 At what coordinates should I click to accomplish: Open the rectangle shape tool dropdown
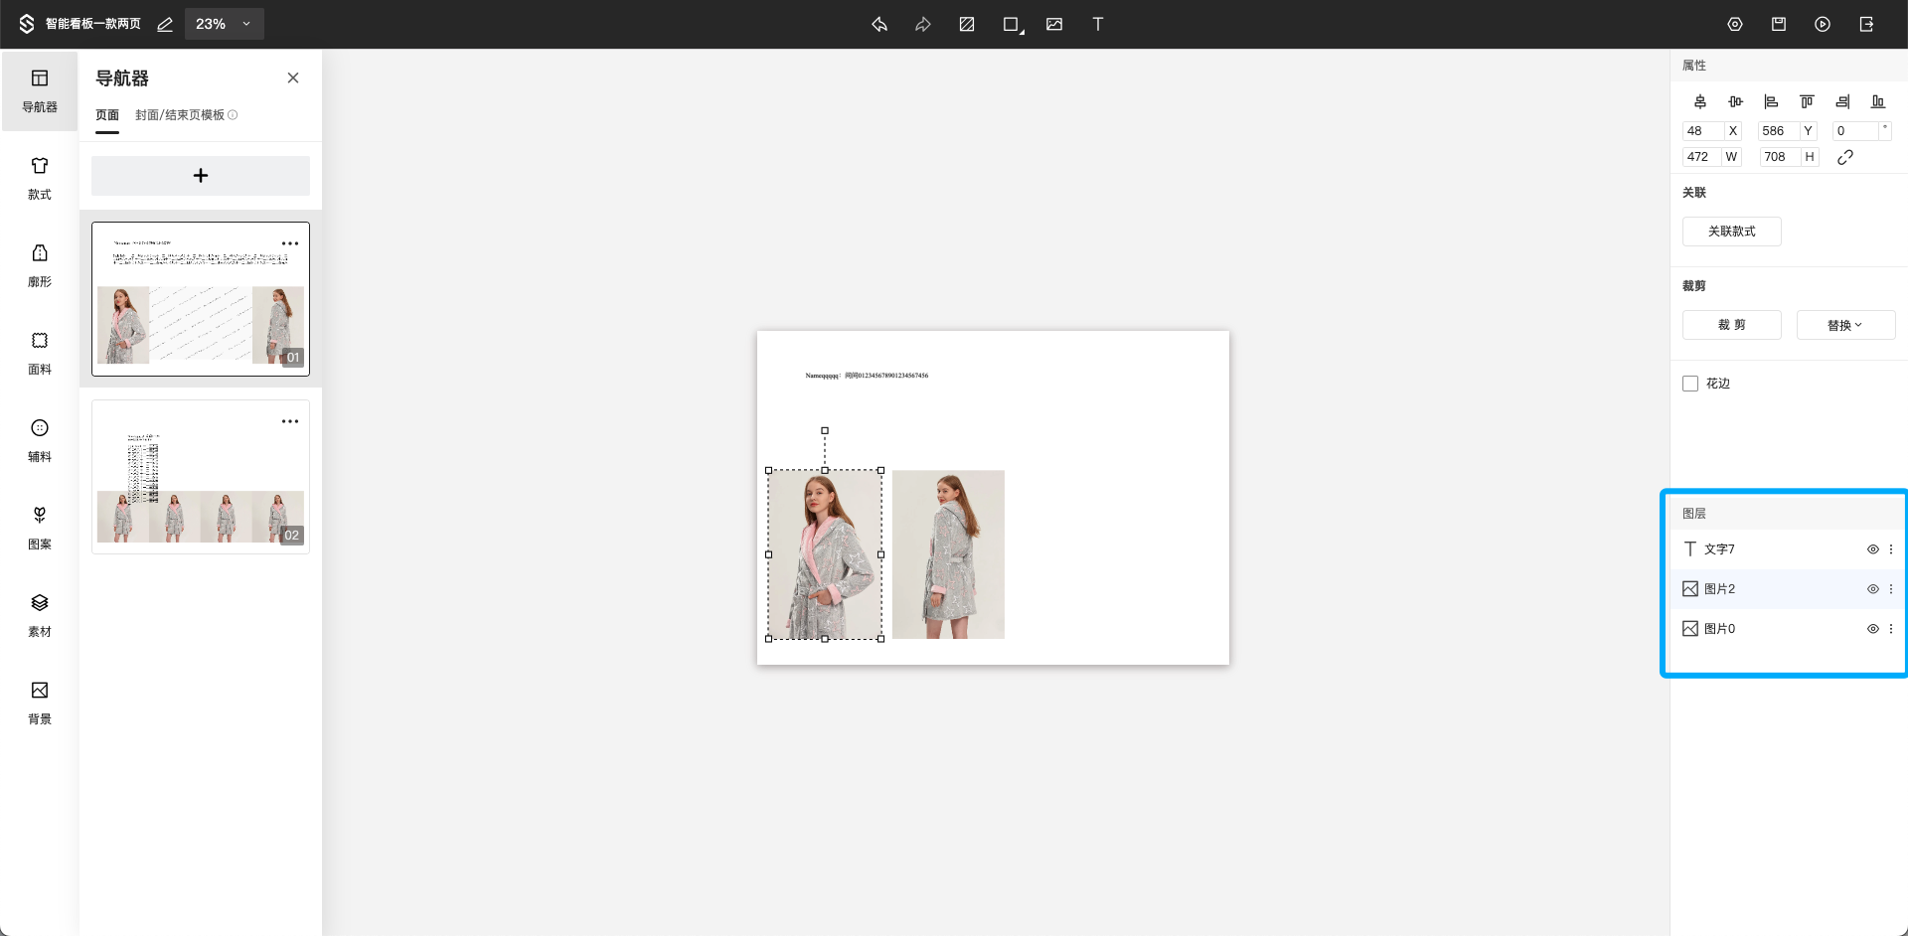point(1013,24)
